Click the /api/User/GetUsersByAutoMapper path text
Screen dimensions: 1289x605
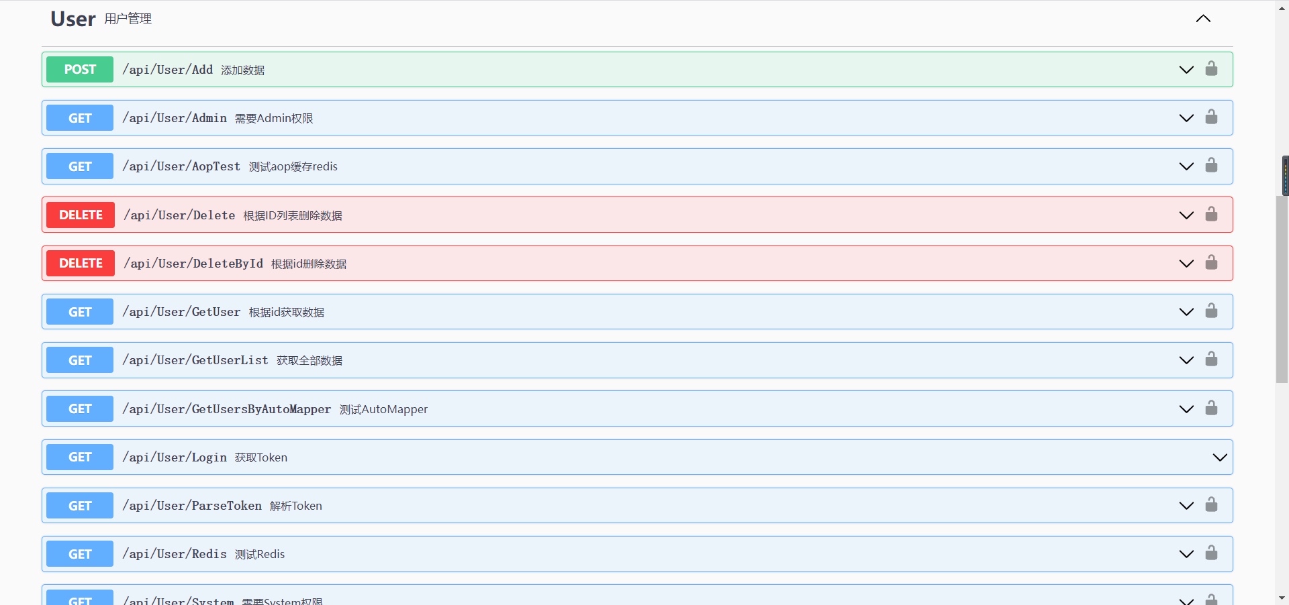pos(227,409)
